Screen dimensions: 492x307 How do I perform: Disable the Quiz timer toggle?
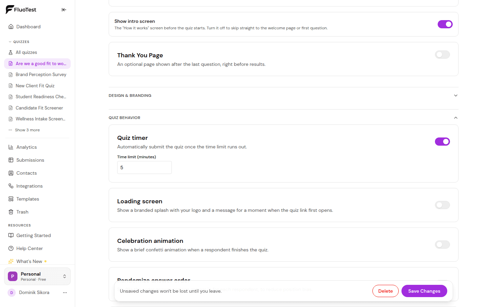coord(442,142)
